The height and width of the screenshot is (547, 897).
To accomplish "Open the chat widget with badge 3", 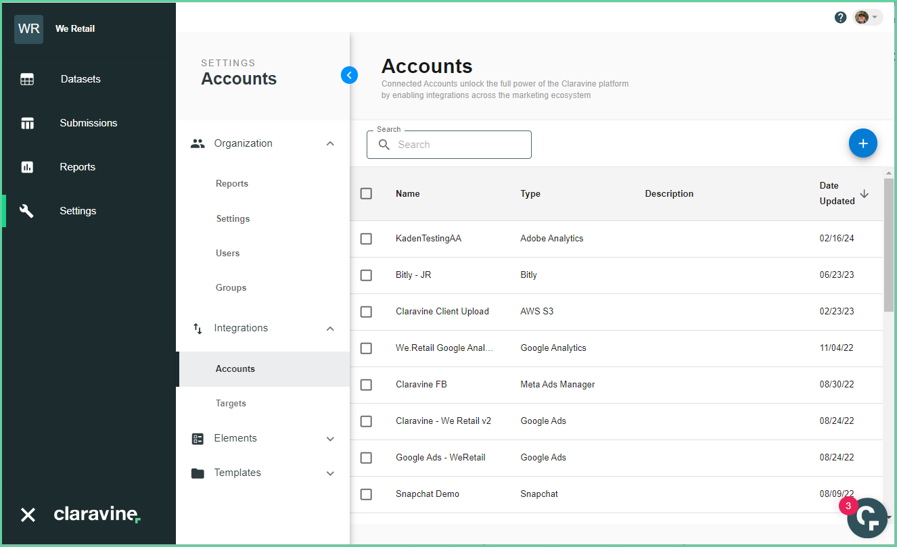I will (x=867, y=518).
